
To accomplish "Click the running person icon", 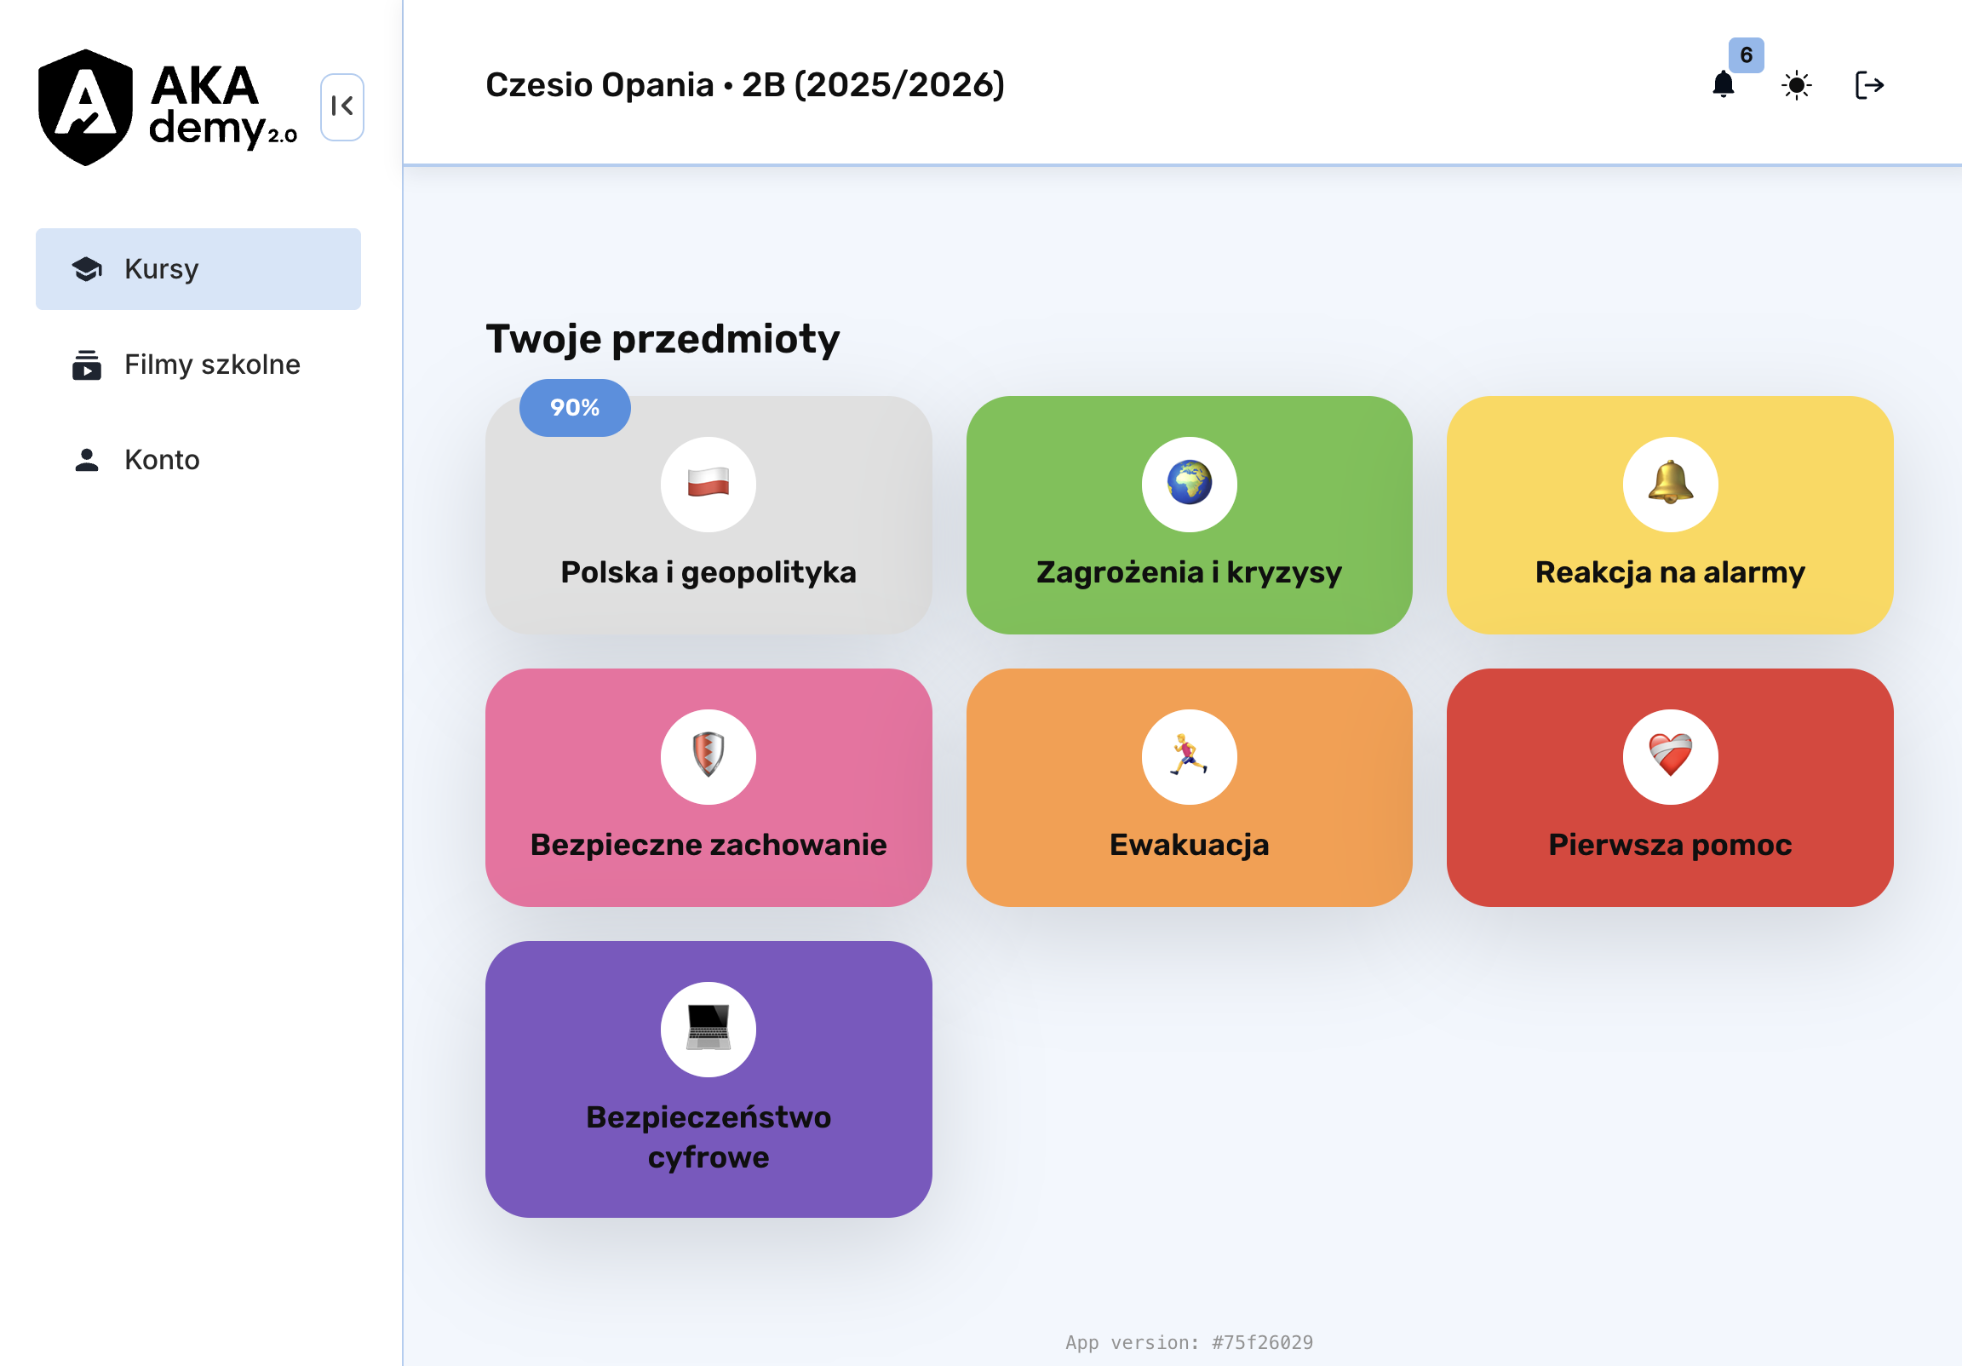I will [x=1189, y=756].
